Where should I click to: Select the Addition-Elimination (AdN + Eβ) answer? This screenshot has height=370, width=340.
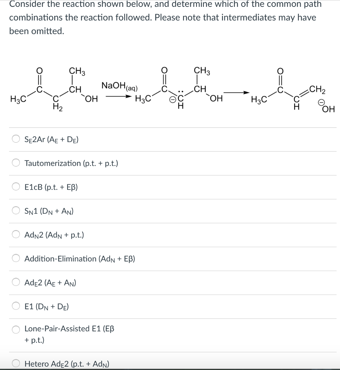(16, 258)
